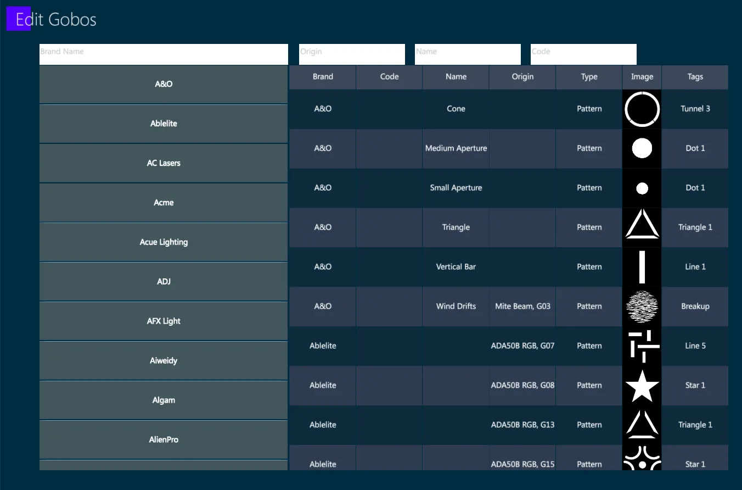This screenshot has height=490, width=742.
Task: Click the Image column header
Action: (x=642, y=77)
